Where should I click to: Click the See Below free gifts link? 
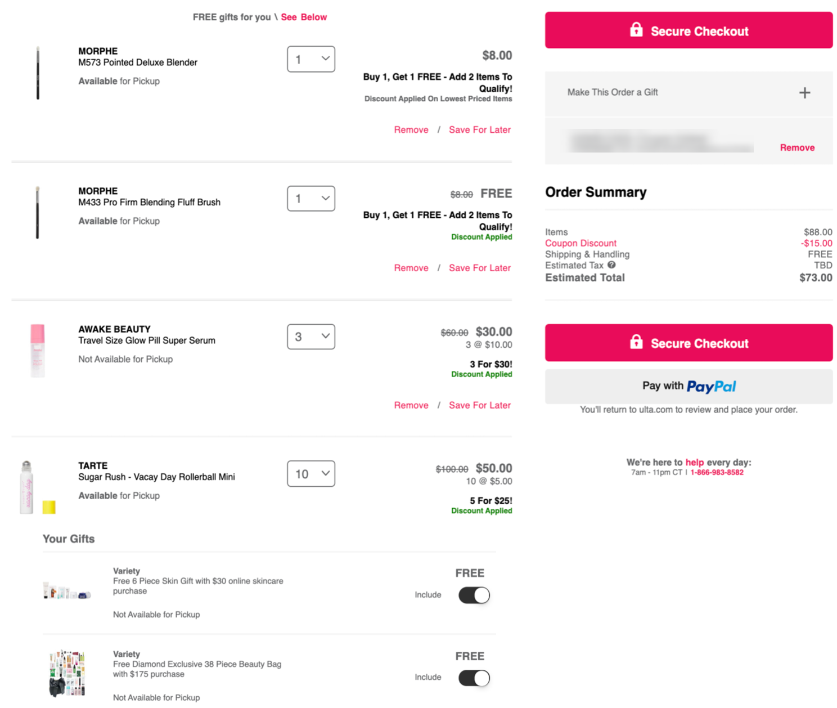tap(304, 17)
